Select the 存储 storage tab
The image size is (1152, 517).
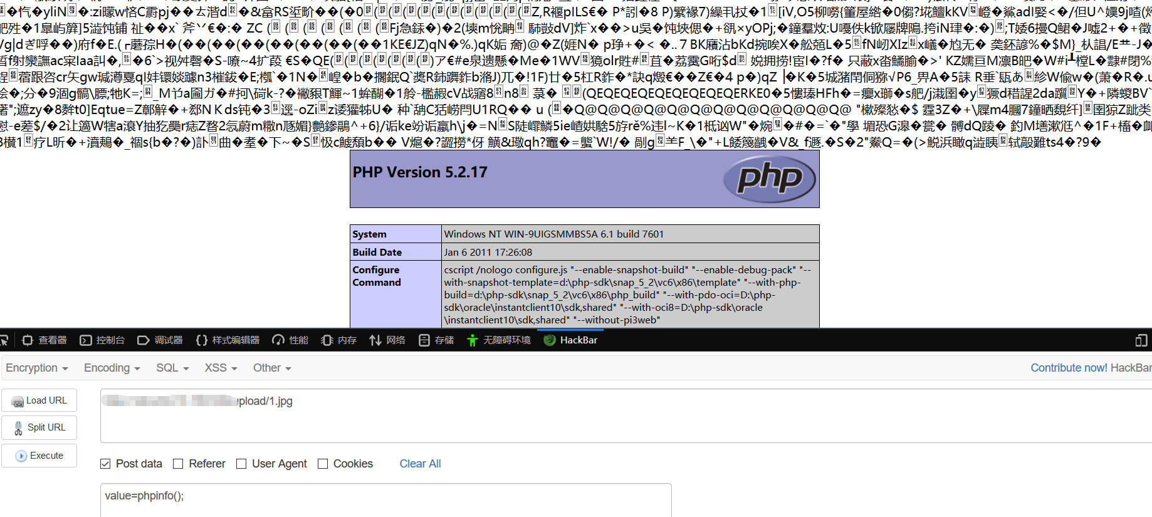coord(436,340)
